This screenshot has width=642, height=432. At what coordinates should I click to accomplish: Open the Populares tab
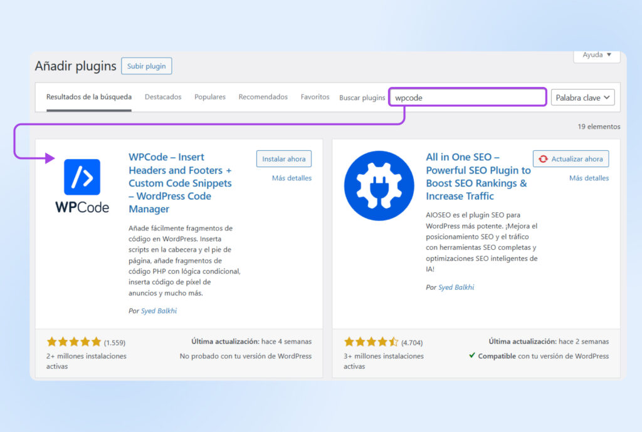[x=210, y=97]
